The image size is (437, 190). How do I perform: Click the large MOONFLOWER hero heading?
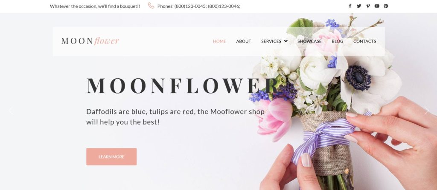[183, 85]
